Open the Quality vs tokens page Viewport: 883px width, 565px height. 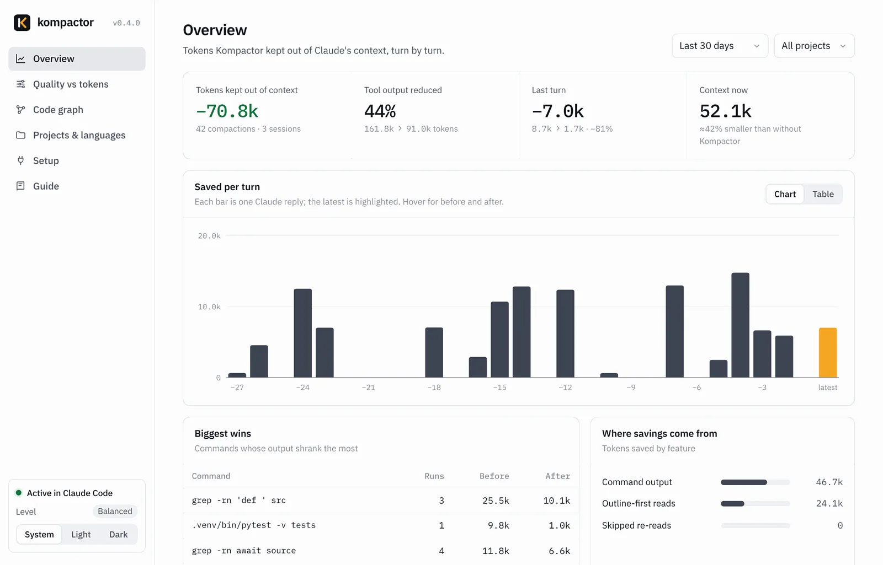pyautogui.click(x=77, y=84)
